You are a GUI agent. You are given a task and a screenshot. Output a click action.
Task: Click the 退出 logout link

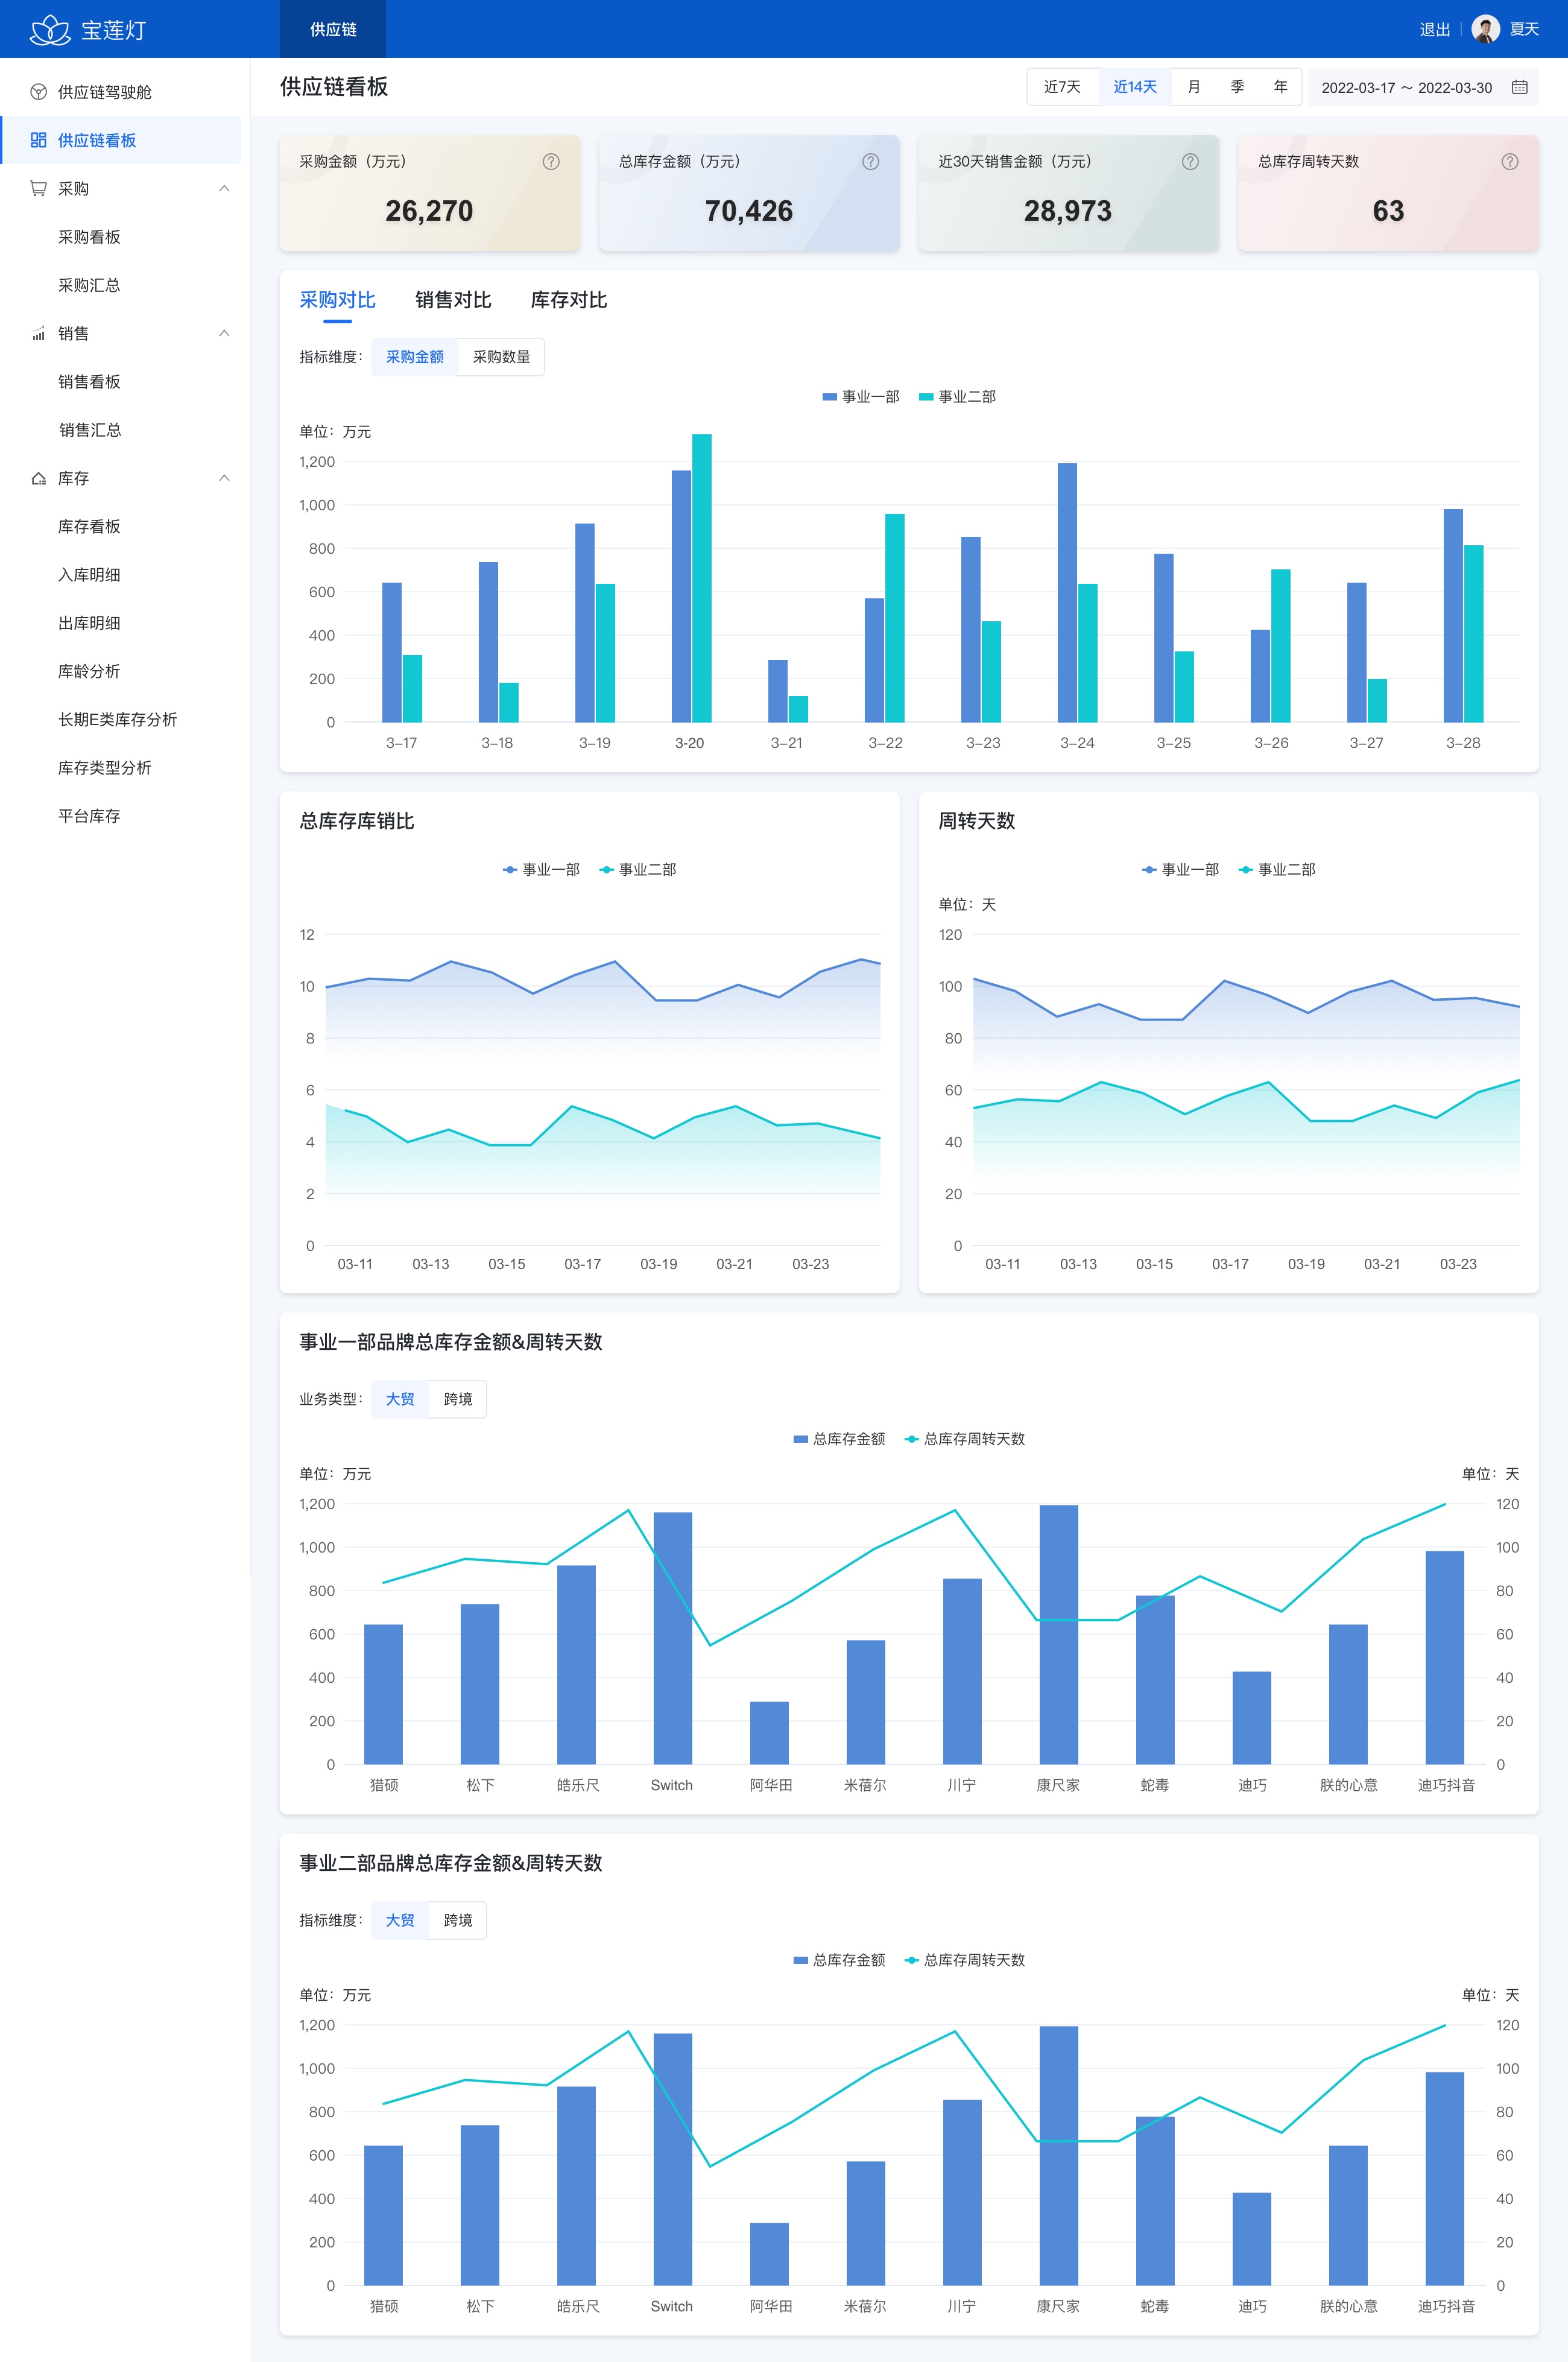coord(1435,29)
